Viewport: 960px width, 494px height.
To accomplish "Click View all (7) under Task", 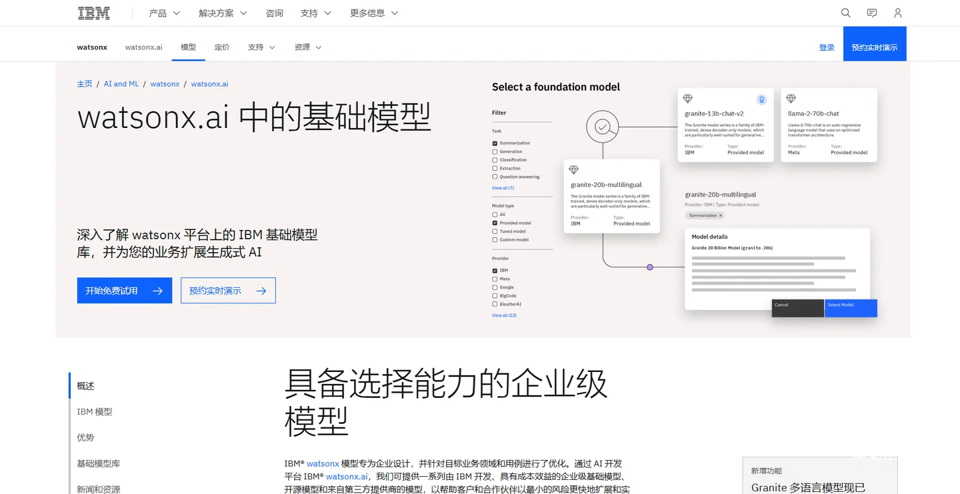I will [503, 188].
